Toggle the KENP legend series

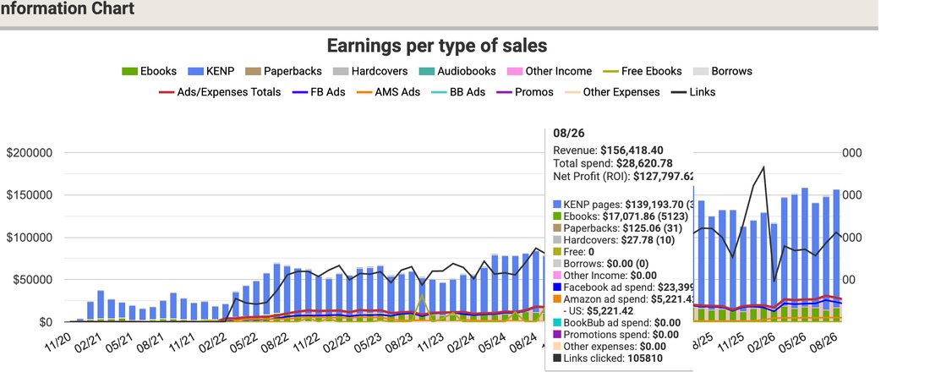(x=211, y=71)
